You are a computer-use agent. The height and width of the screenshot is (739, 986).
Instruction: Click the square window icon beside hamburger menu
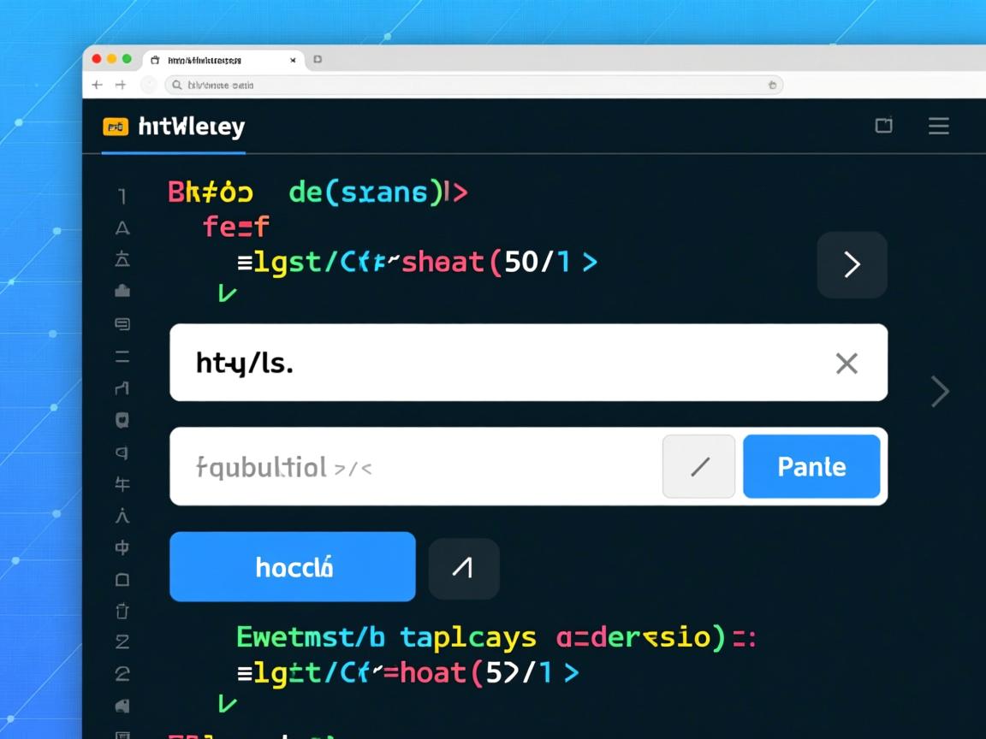tap(883, 127)
